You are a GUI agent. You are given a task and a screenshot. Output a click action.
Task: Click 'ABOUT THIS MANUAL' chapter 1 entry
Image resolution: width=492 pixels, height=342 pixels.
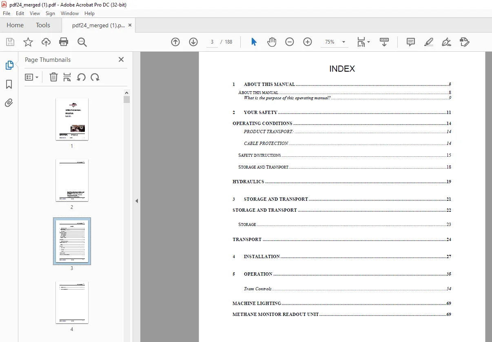(269, 84)
